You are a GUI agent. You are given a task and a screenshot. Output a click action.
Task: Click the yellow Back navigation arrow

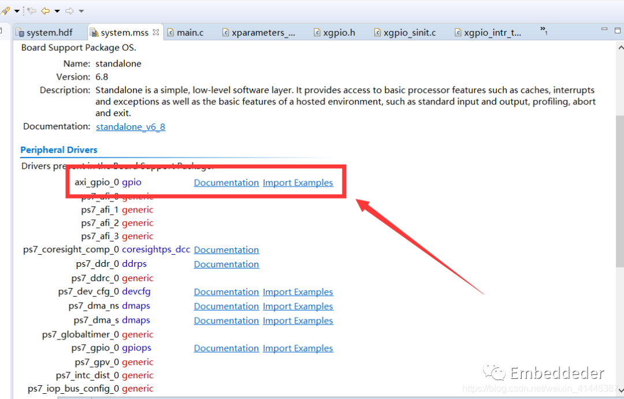(x=45, y=11)
